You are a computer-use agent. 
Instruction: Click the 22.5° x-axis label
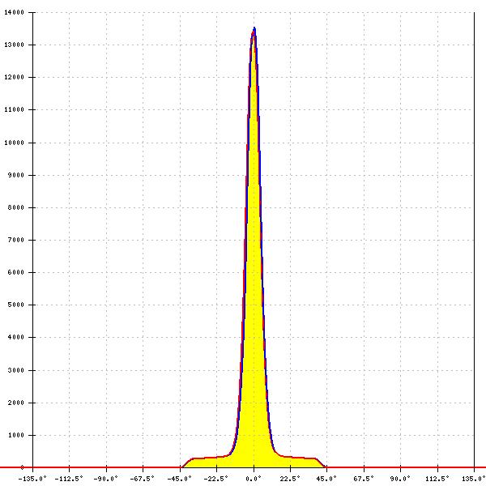point(290,479)
